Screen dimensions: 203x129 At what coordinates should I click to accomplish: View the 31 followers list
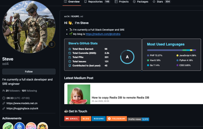tap(11, 91)
